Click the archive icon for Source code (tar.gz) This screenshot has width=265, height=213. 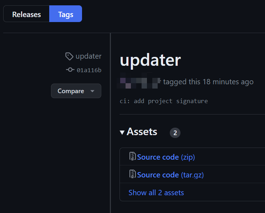coord(133,174)
